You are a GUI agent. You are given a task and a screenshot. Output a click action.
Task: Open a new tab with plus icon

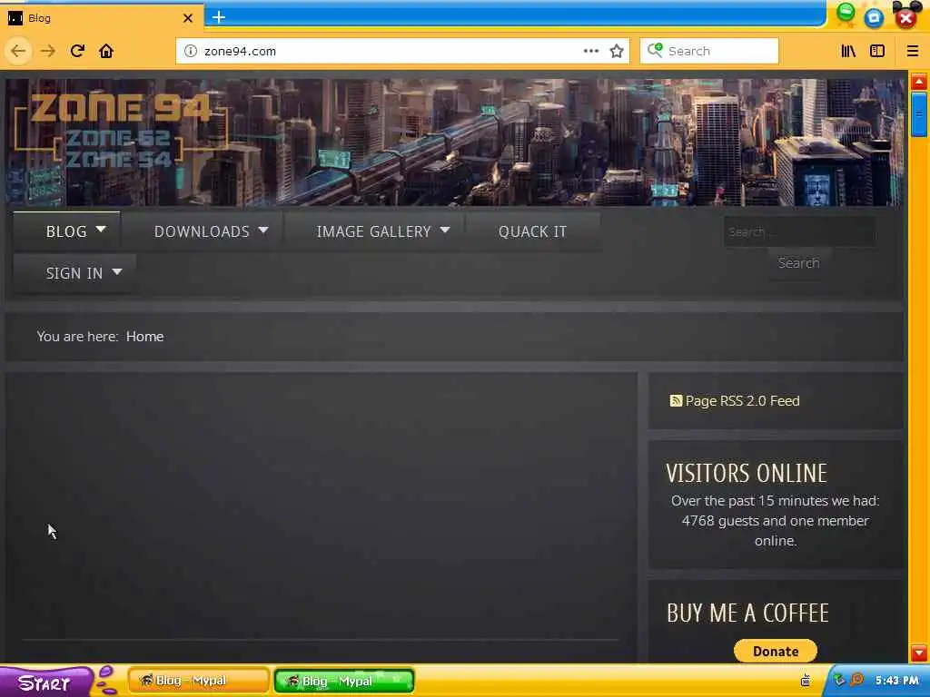pyautogui.click(x=219, y=17)
